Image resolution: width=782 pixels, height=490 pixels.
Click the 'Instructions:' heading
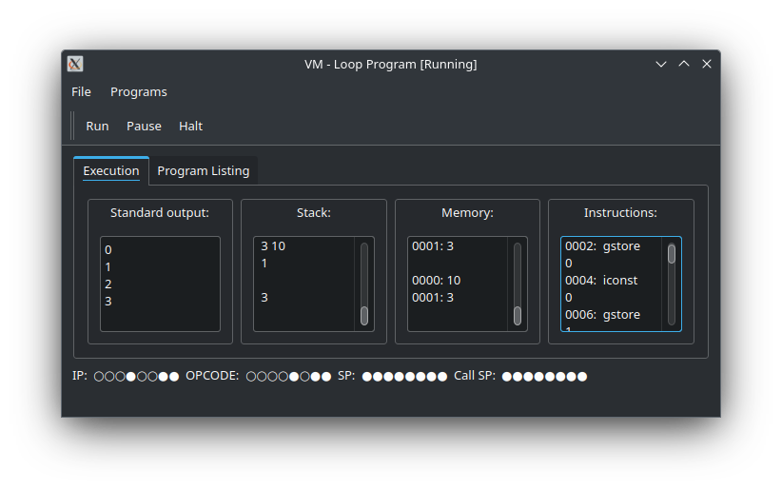coord(620,212)
